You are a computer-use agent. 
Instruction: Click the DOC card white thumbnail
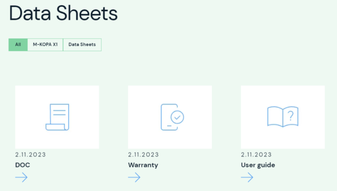coord(57,117)
